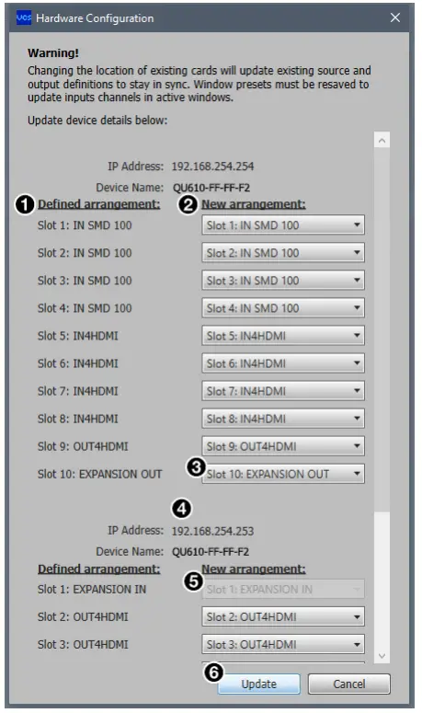Click the VCS app icon in title bar
This screenshot has height=713, width=422.
click(24, 17)
